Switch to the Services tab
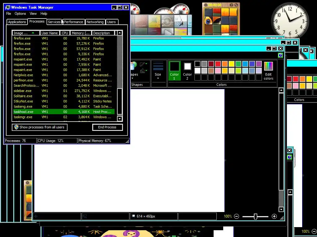317x237 pixels. 54,22
